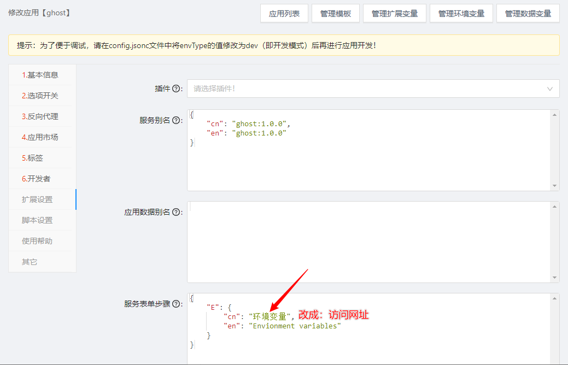Viewport: 568px width, 365px height.
Task: Open 管理模板 page
Action: [336, 14]
